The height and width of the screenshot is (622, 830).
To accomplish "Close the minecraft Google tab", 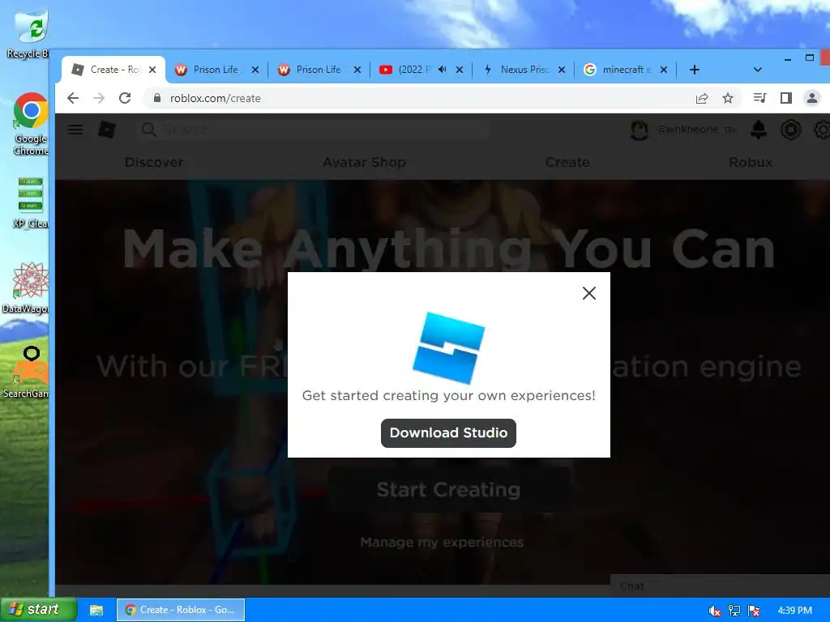I will 664,70.
